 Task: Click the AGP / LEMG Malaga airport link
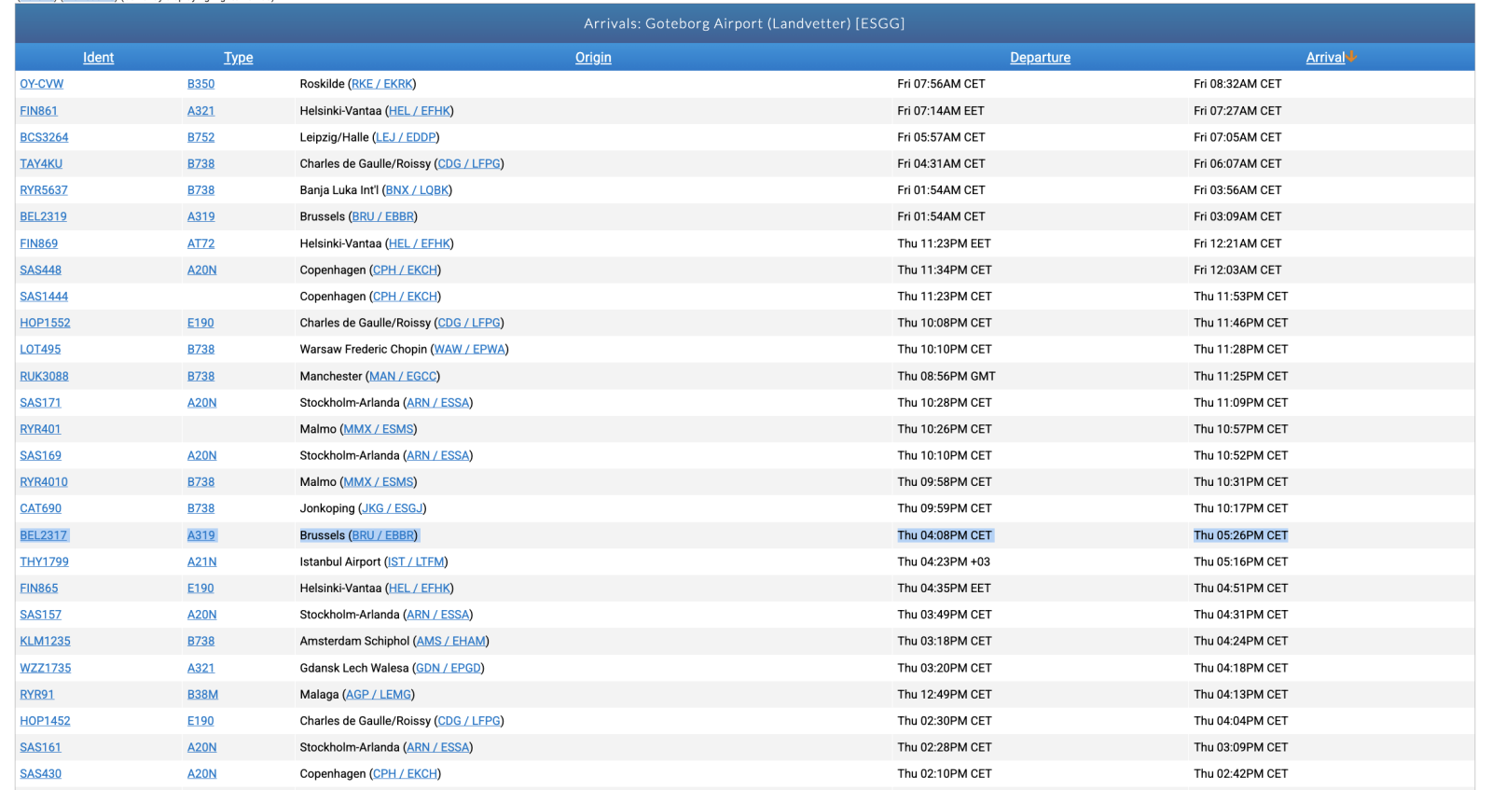click(x=378, y=695)
